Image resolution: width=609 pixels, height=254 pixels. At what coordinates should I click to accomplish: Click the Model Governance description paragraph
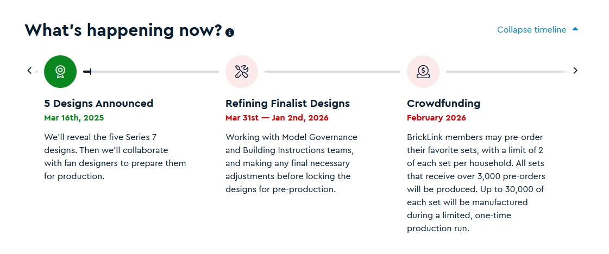click(x=291, y=163)
